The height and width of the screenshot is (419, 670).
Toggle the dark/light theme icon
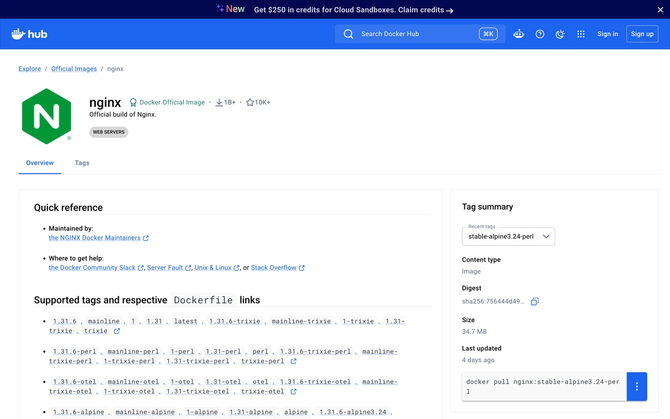(560, 34)
